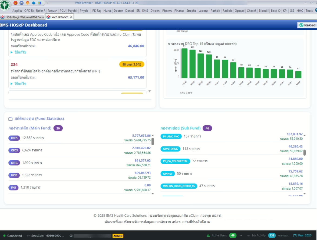Screen dimensions: 317x240
Task: Click the Active Users icon in status bar
Action: pos(208,236)
